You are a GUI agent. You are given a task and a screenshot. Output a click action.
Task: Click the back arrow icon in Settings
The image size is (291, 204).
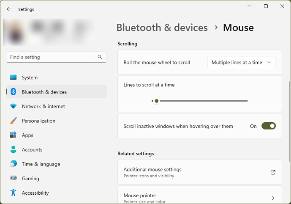pos(9,9)
